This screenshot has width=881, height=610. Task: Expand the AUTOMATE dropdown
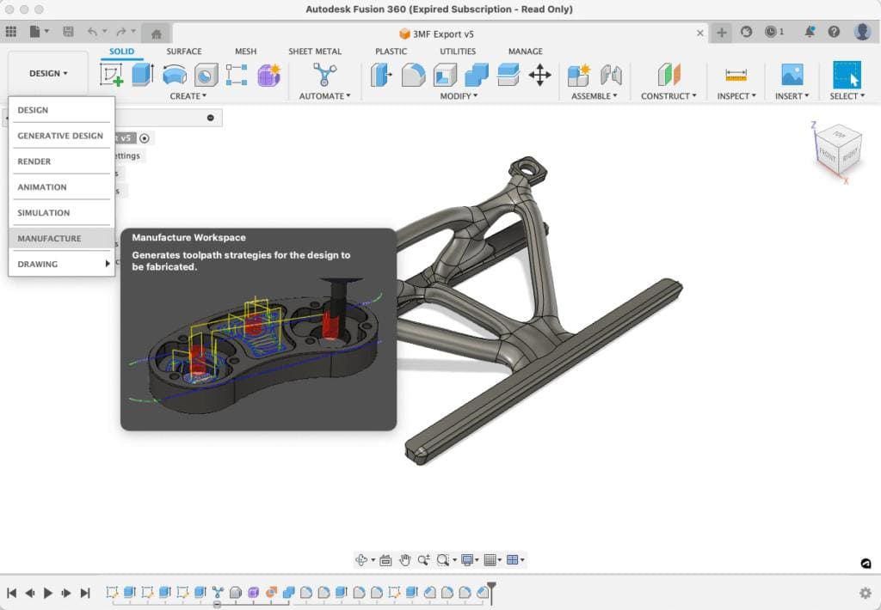(x=324, y=96)
